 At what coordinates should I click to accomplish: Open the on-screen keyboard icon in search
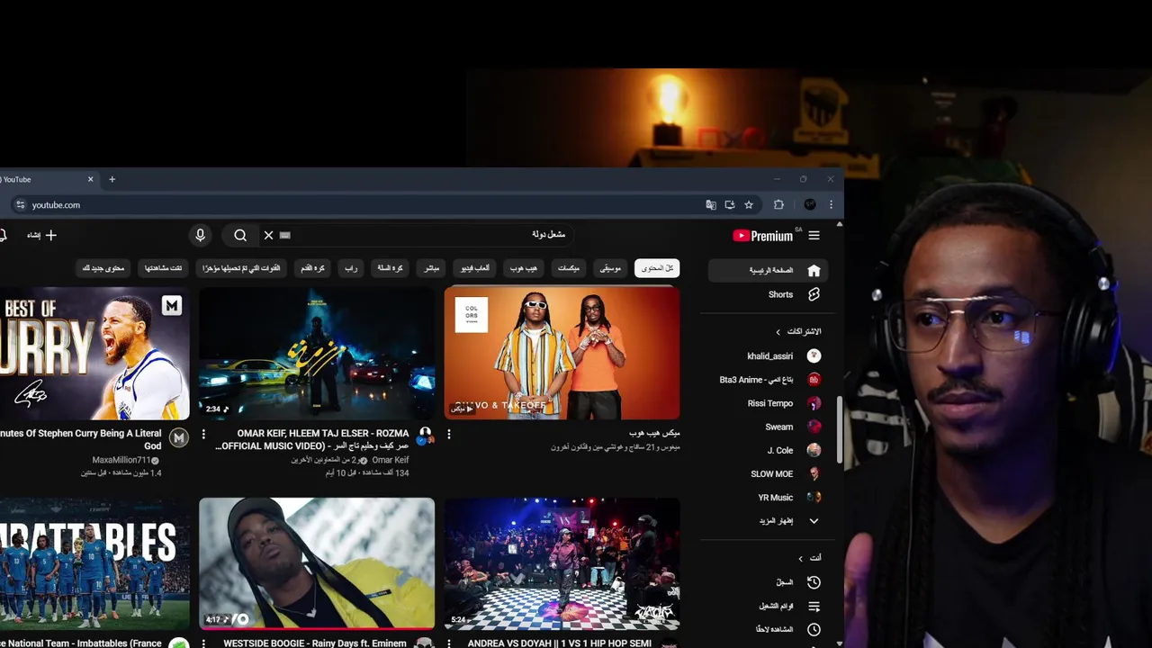tap(285, 235)
